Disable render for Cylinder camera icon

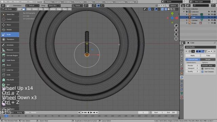pos(215,20)
